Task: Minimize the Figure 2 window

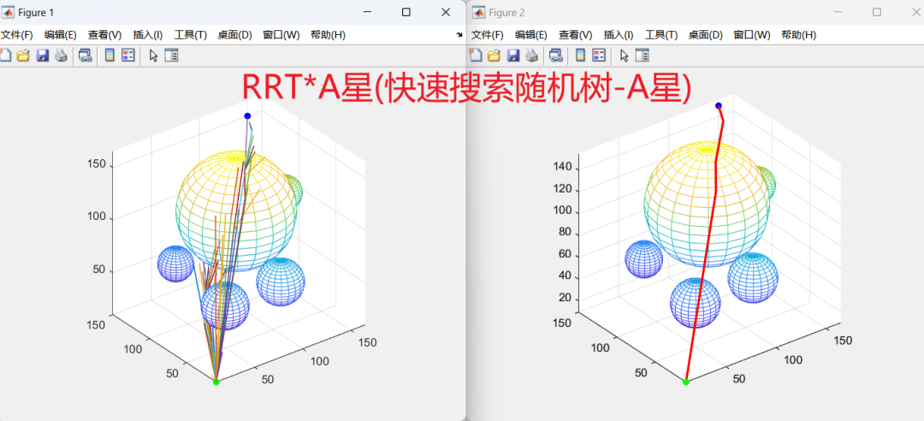Action: click(x=838, y=12)
